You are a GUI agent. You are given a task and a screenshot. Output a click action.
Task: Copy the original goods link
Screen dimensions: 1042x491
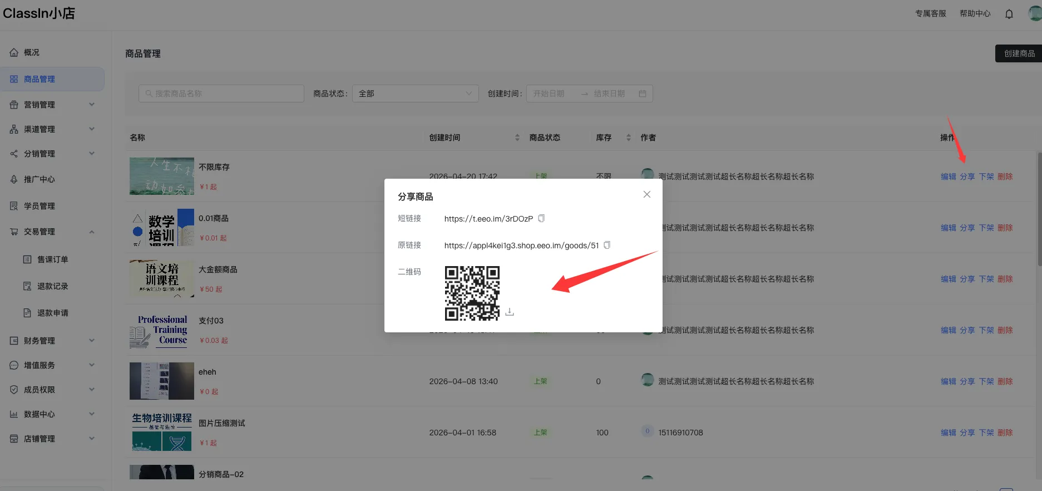click(x=607, y=245)
